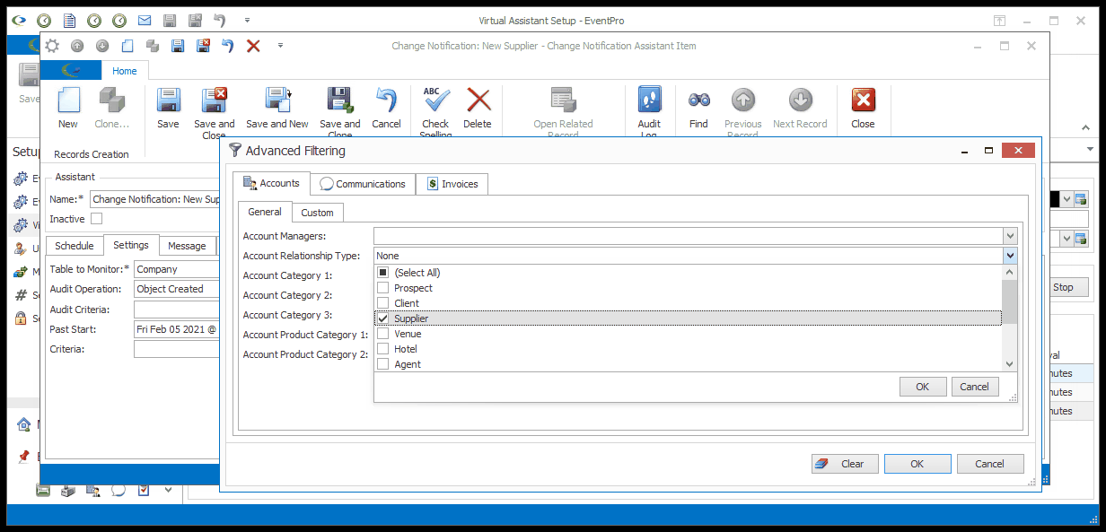
Task: Switch to the Communications filter tab
Action: tap(363, 184)
